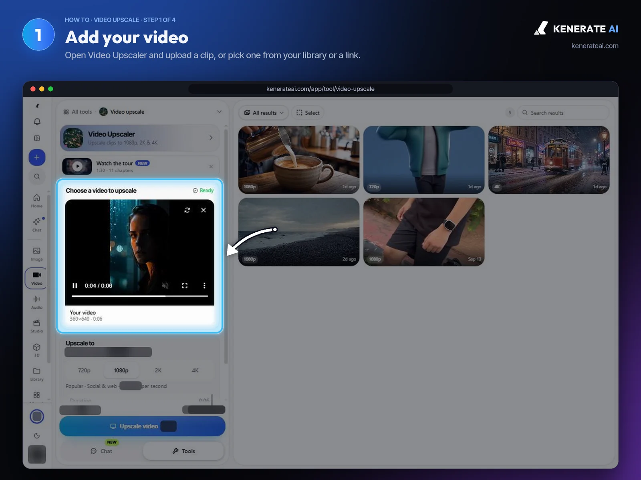This screenshot has height=480, width=641.
Task: Remove the chosen video with X
Action: (x=204, y=210)
